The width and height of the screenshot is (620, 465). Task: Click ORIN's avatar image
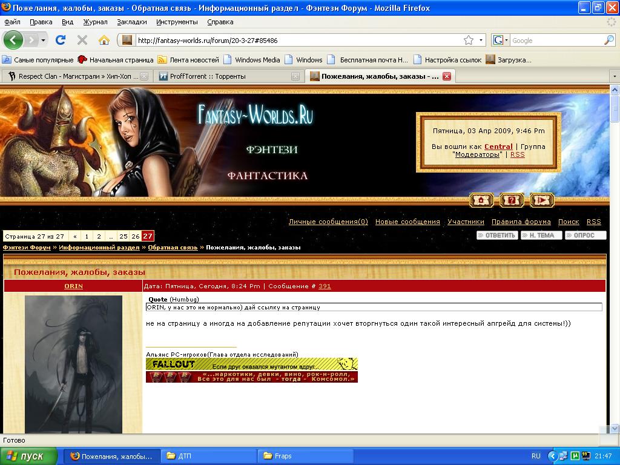click(x=73, y=364)
